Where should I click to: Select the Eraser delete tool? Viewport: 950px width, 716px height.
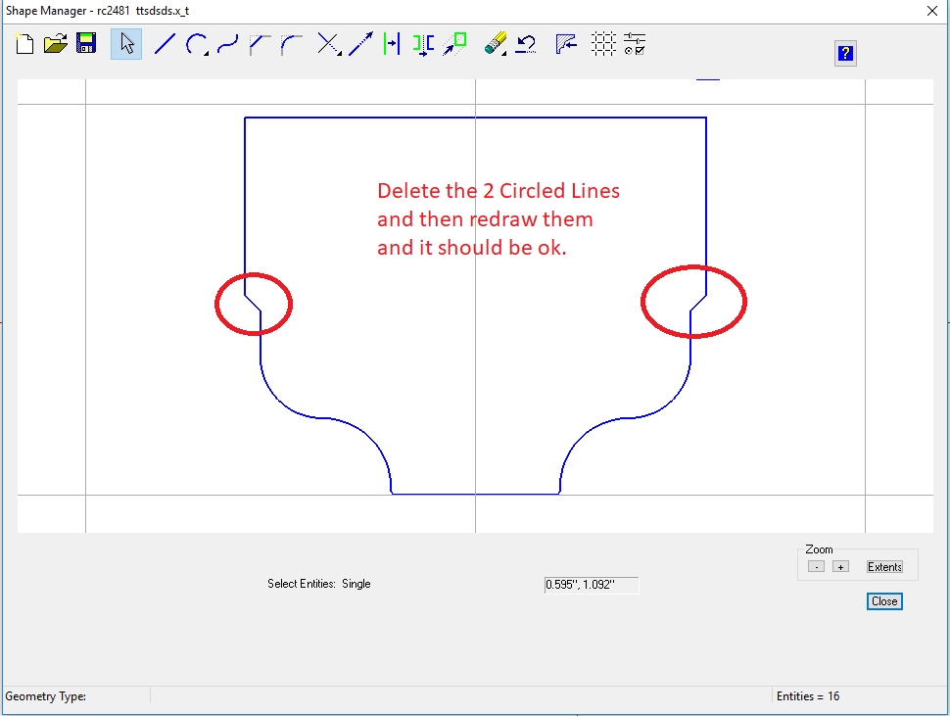coord(496,44)
